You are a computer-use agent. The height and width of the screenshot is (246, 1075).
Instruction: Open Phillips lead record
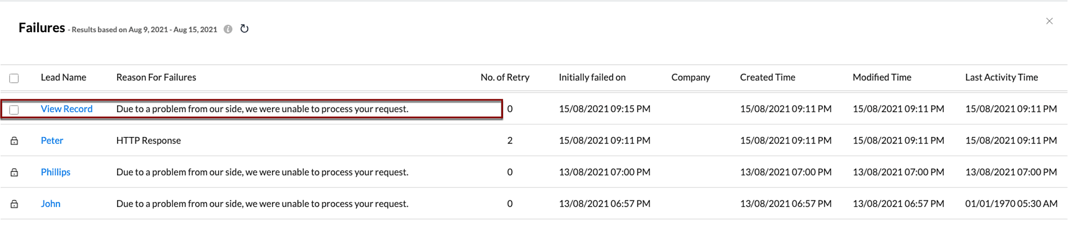click(55, 172)
